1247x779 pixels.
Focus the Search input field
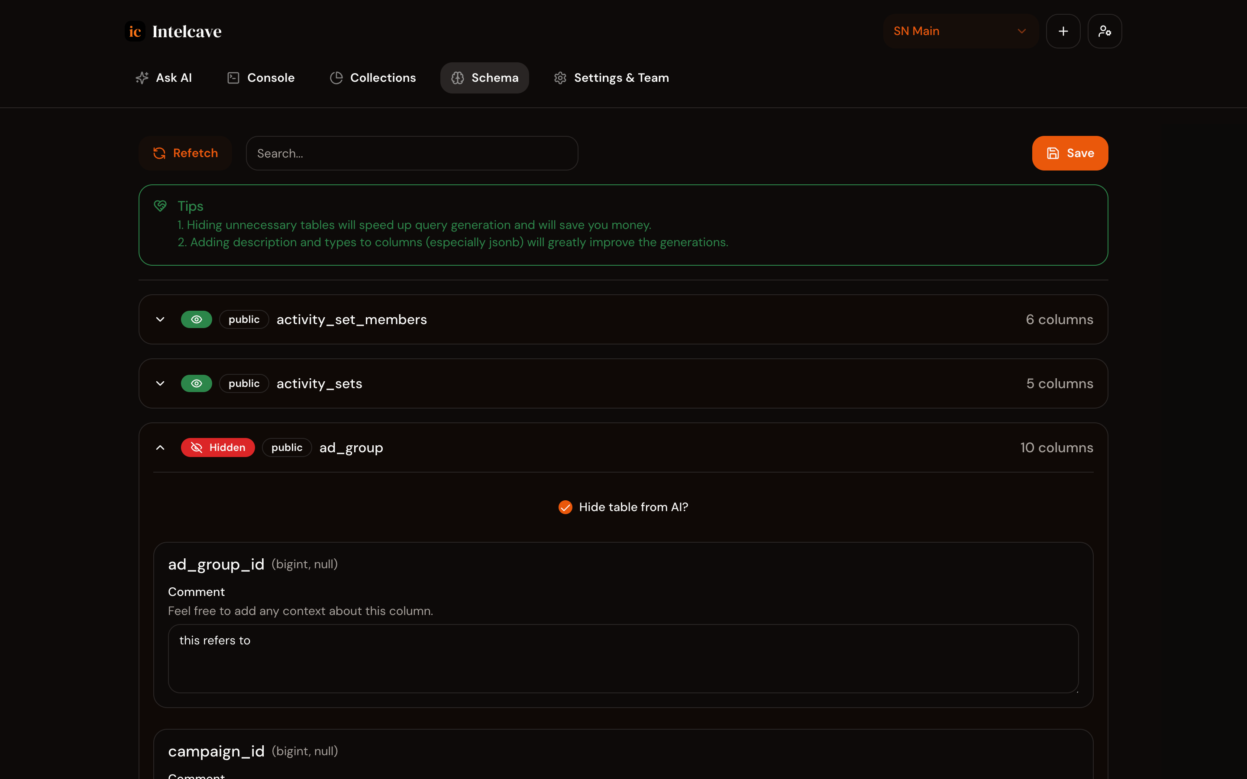(412, 153)
